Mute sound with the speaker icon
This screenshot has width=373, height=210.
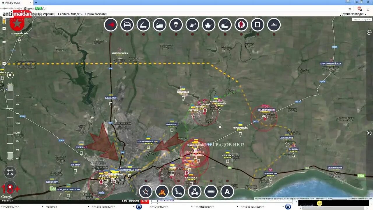10,75
